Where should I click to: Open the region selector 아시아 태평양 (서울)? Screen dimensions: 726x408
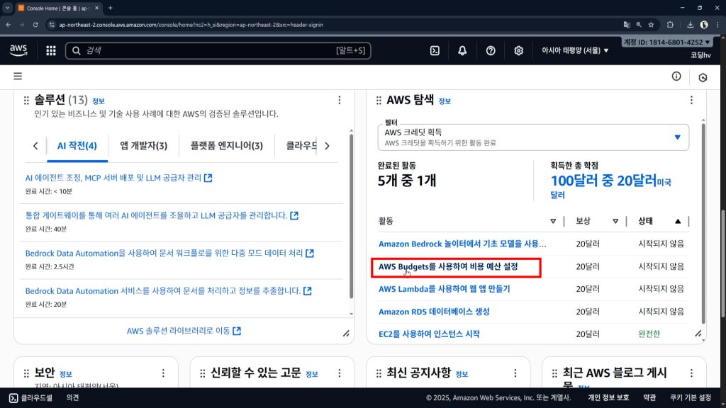575,50
